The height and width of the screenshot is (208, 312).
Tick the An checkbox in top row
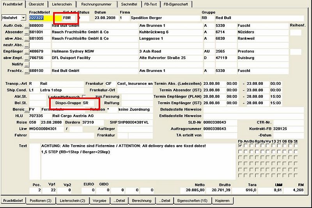[x=246, y=146]
